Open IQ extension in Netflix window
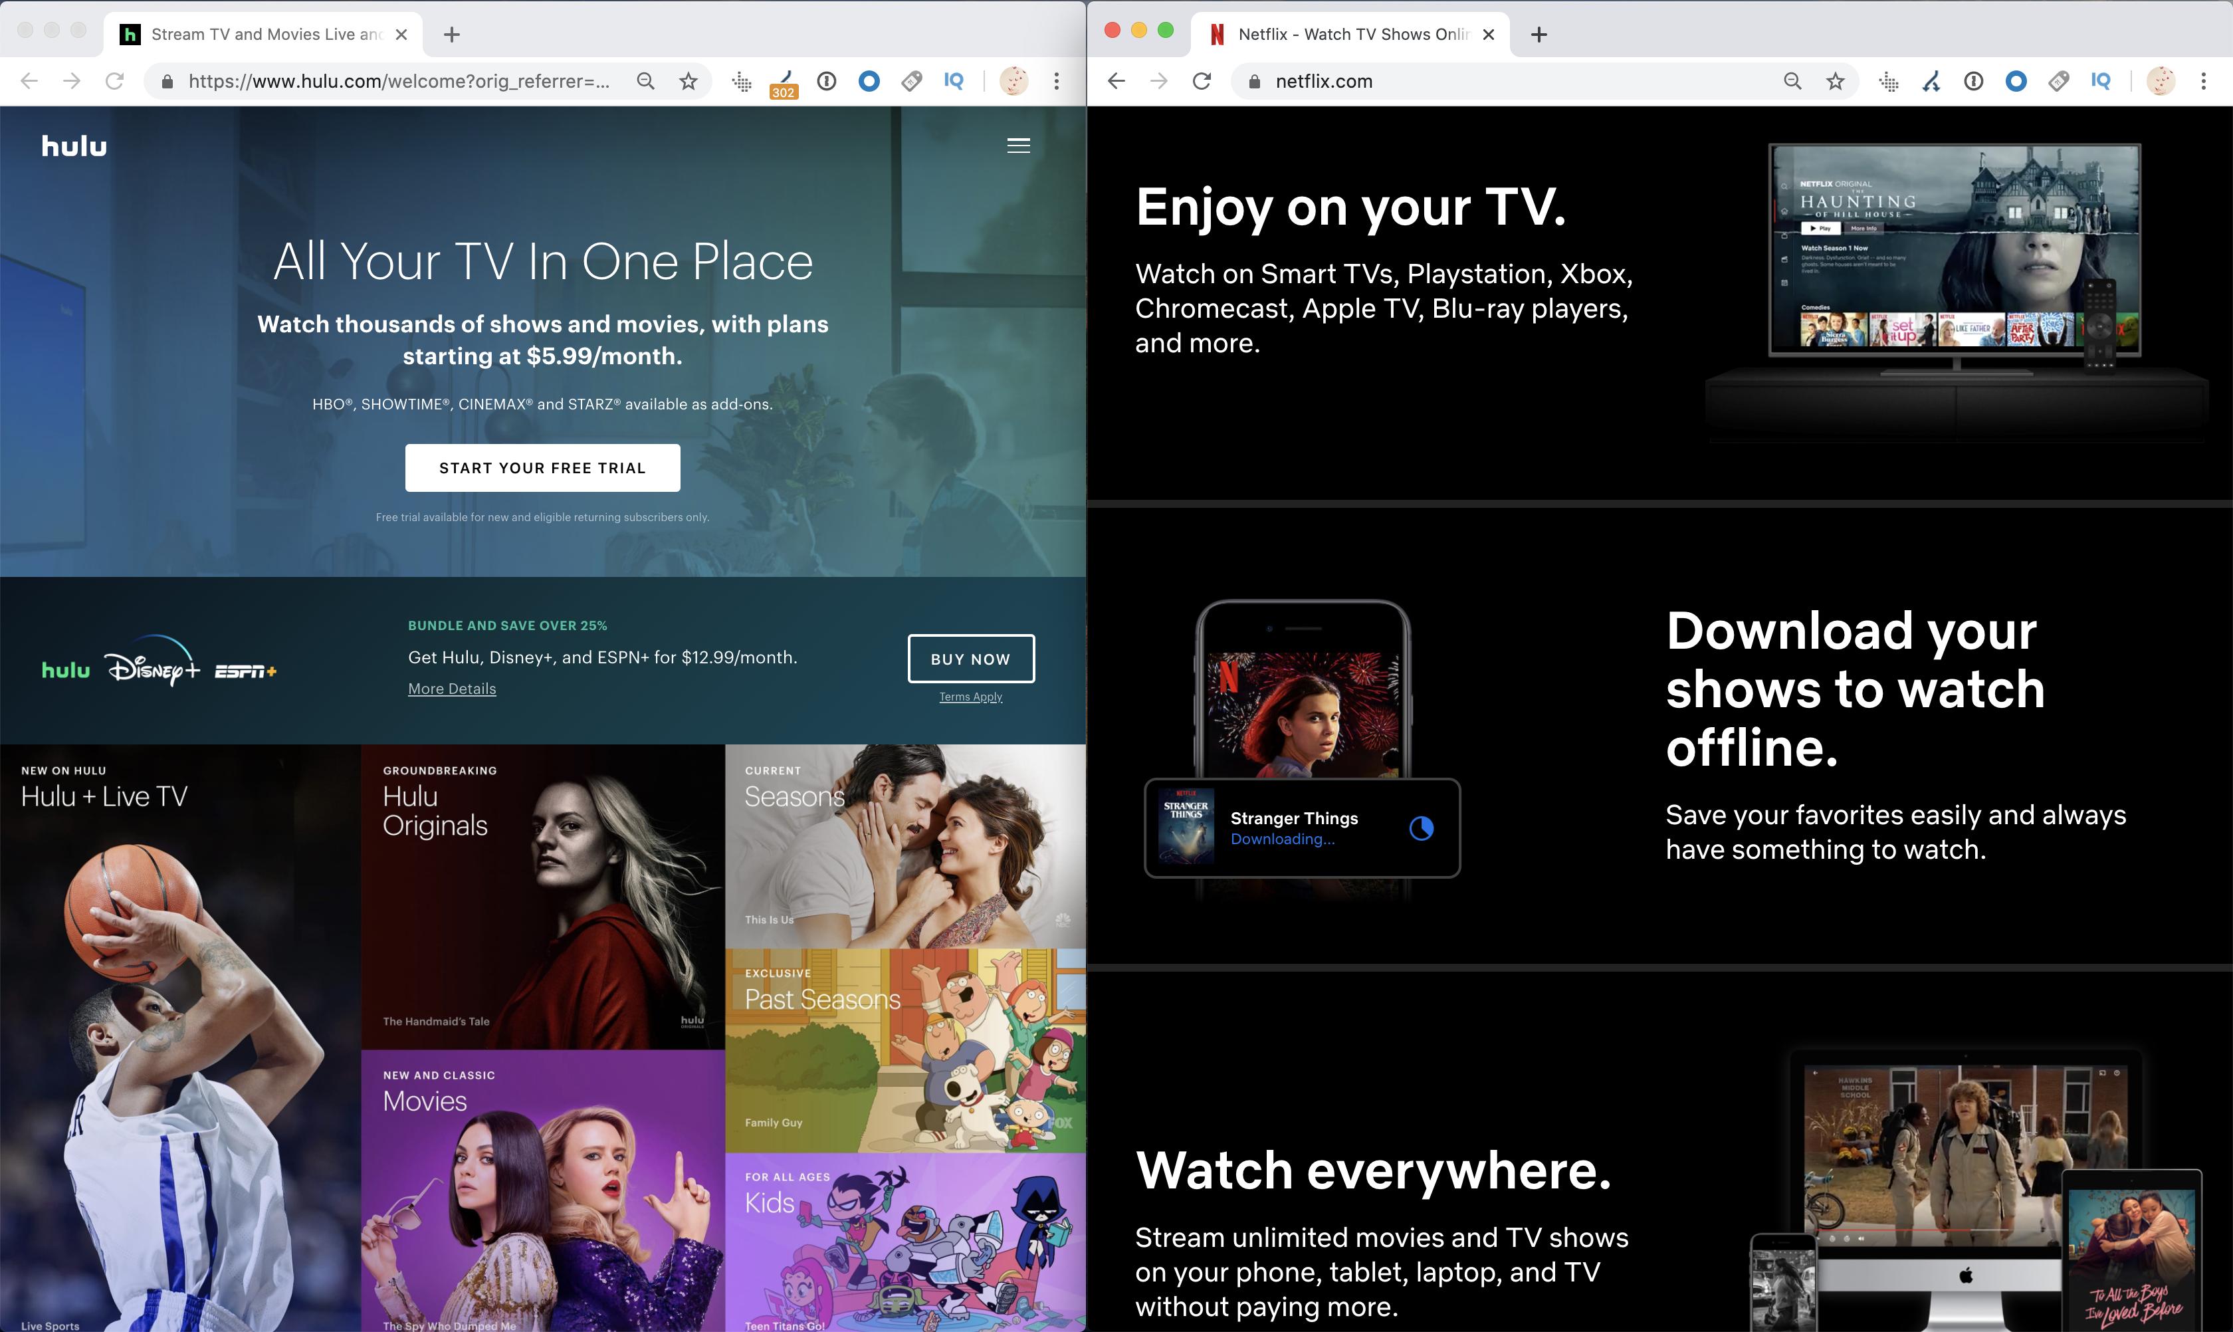This screenshot has width=2233, height=1332. 2099,82
